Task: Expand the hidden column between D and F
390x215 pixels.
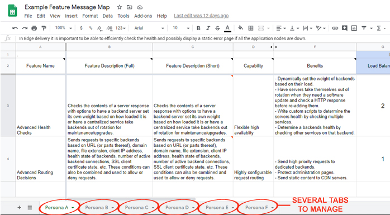Action: [274, 47]
